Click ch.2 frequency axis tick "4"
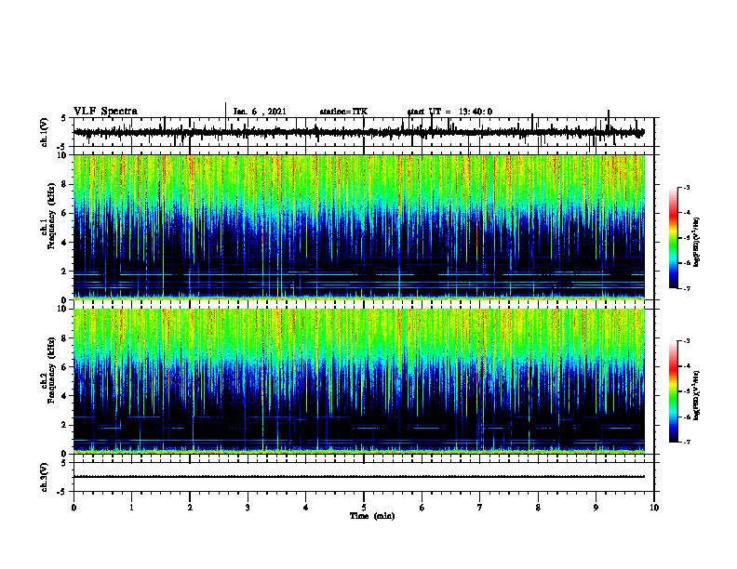 tap(65, 396)
